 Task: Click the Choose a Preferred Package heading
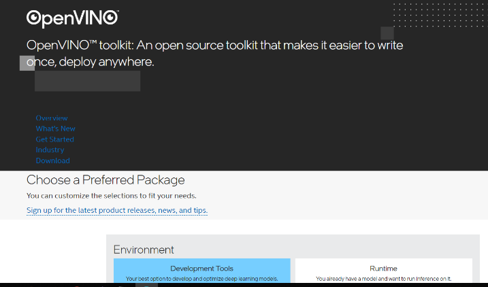(x=105, y=180)
